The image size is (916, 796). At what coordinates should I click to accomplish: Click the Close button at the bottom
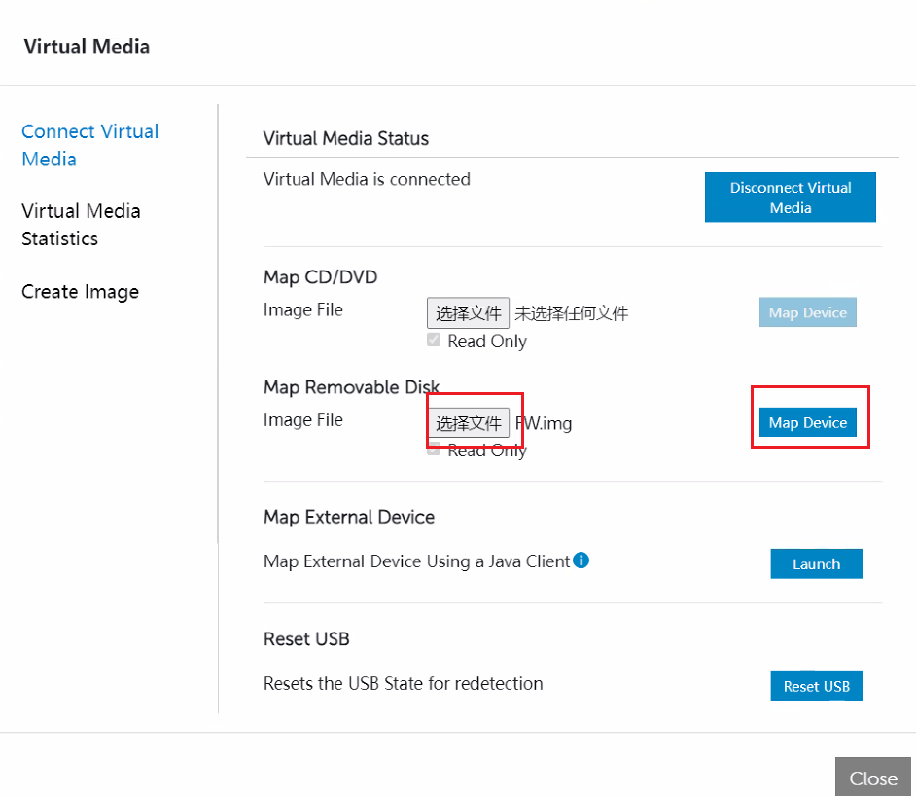click(x=872, y=778)
